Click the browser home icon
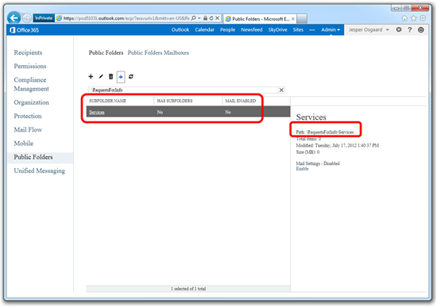This screenshot has width=437, height=307. point(404,18)
